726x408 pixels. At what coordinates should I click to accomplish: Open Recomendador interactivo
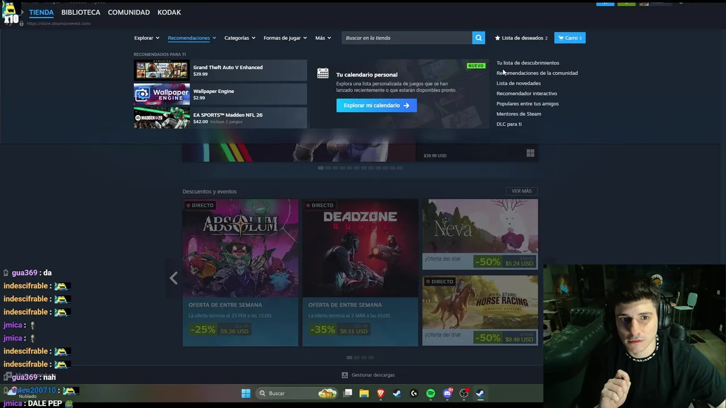coord(526,93)
